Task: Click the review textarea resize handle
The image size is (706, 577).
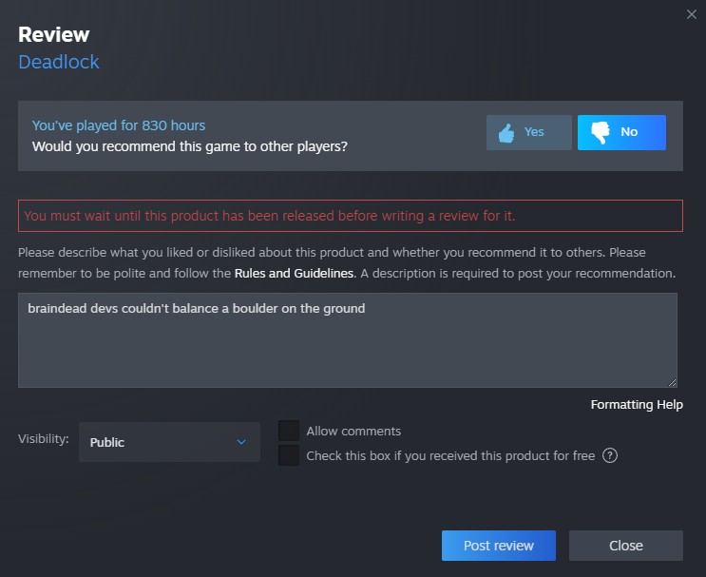Action: (672, 382)
